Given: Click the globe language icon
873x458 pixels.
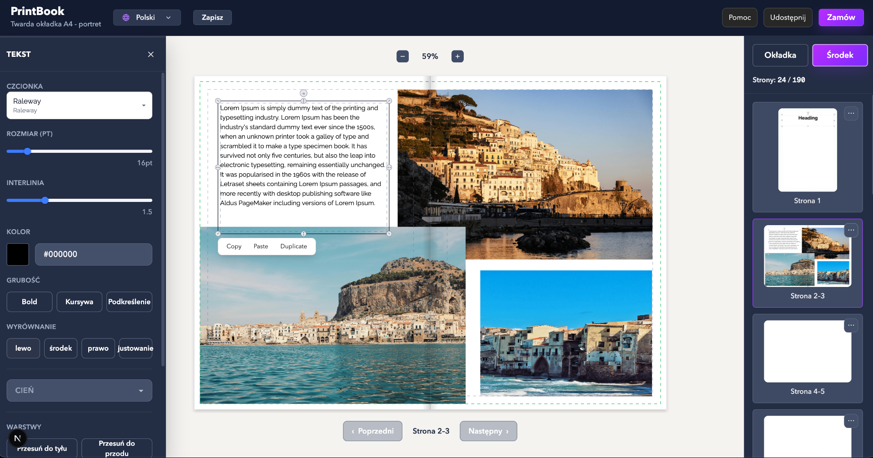Looking at the screenshot, I should tap(126, 18).
